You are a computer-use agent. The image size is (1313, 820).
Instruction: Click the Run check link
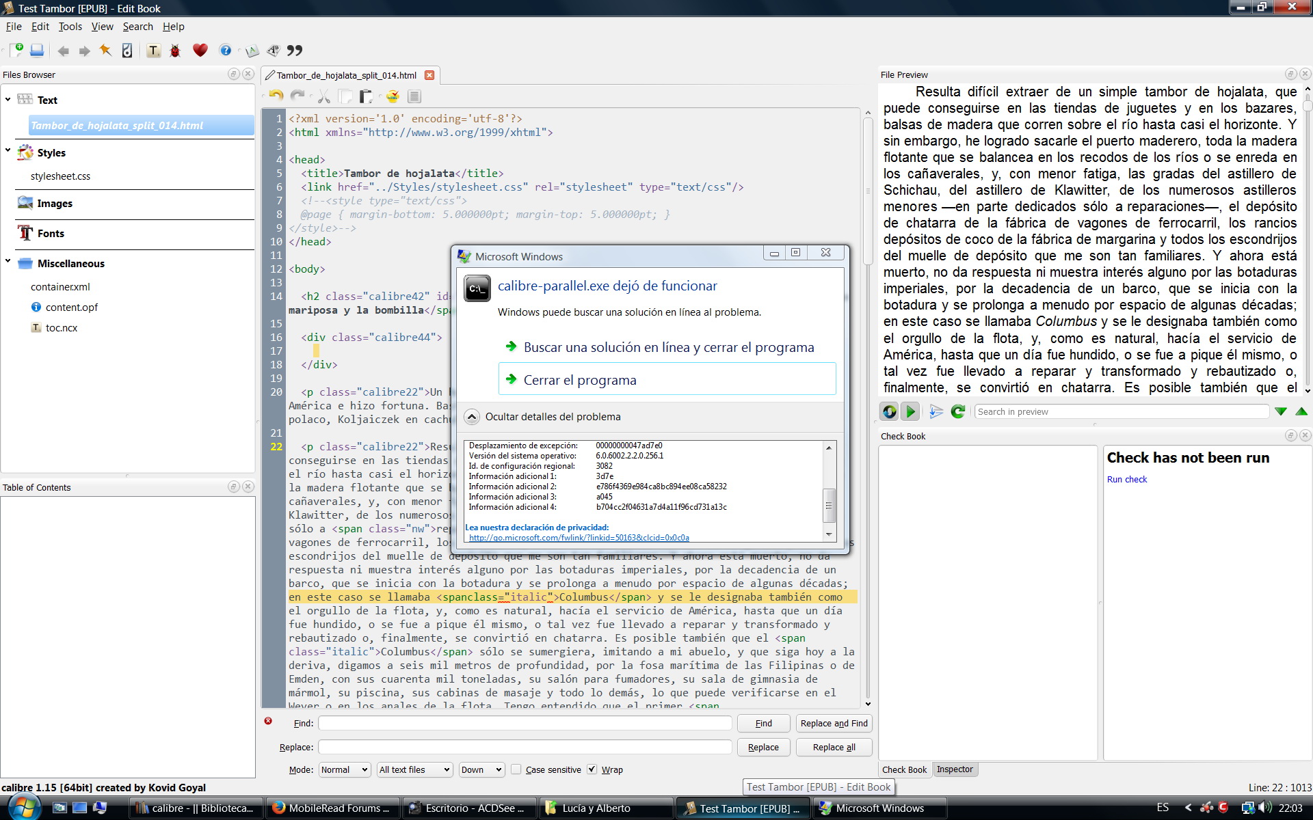pyautogui.click(x=1126, y=480)
